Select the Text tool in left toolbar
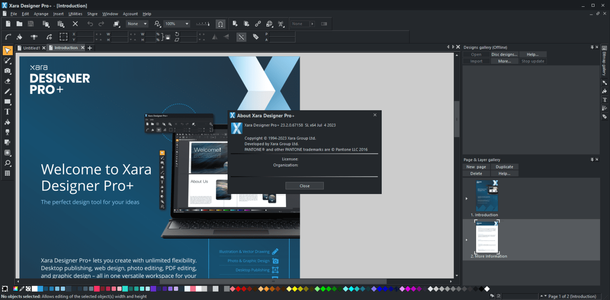610x300 pixels. coord(7,112)
